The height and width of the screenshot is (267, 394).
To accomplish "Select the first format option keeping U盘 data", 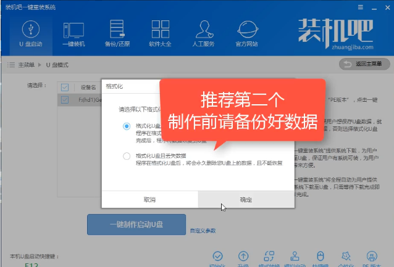I will (127, 126).
